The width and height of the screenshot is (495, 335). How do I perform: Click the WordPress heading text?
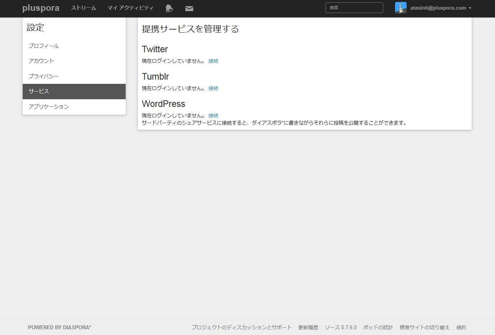click(x=163, y=104)
